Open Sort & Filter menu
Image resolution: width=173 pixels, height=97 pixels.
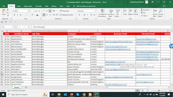point(155,13)
